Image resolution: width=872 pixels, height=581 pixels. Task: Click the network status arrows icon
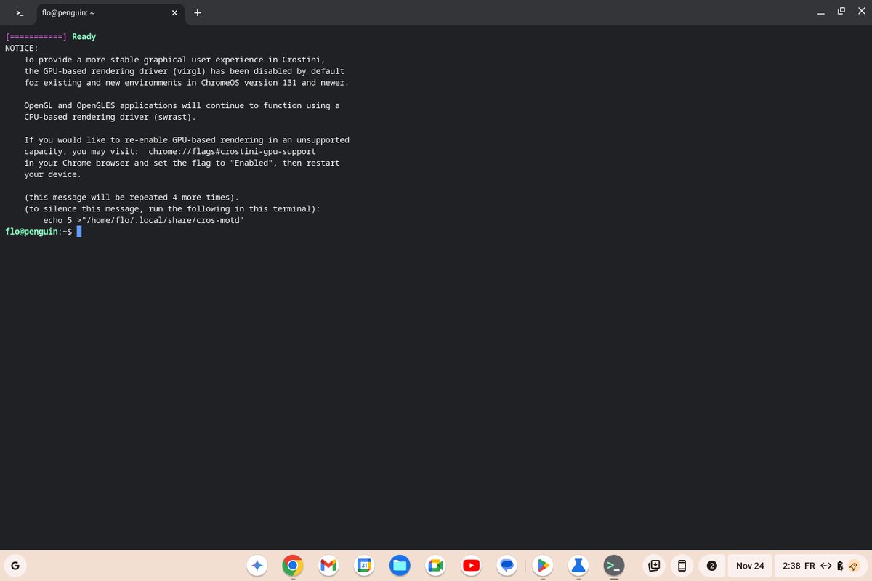point(826,566)
